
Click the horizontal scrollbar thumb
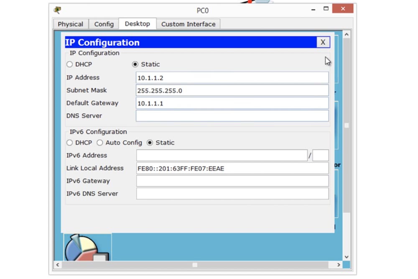(x=195, y=265)
